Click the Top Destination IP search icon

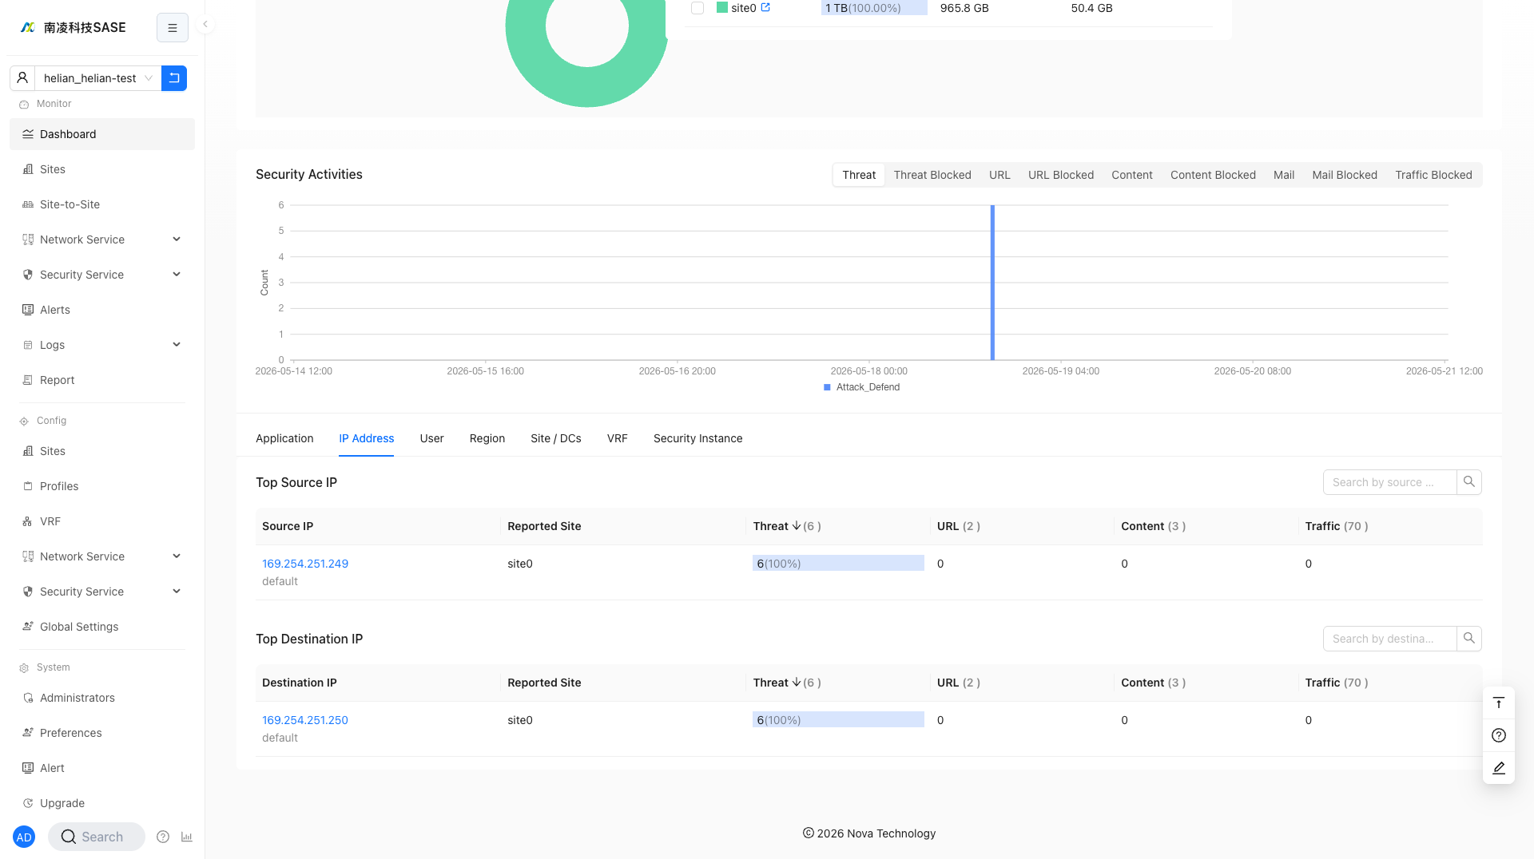click(x=1468, y=639)
